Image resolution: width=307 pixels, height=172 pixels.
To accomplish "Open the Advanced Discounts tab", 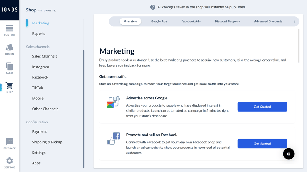I will tap(268, 21).
